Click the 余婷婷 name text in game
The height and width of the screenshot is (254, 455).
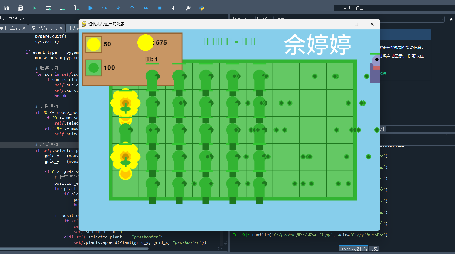click(318, 44)
